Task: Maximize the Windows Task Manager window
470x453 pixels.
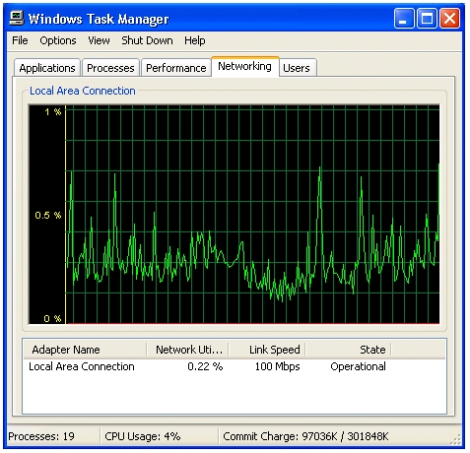Action: (427, 19)
